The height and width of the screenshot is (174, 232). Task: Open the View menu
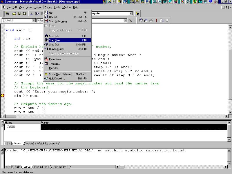pyautogui.click(x=21, y=7)
